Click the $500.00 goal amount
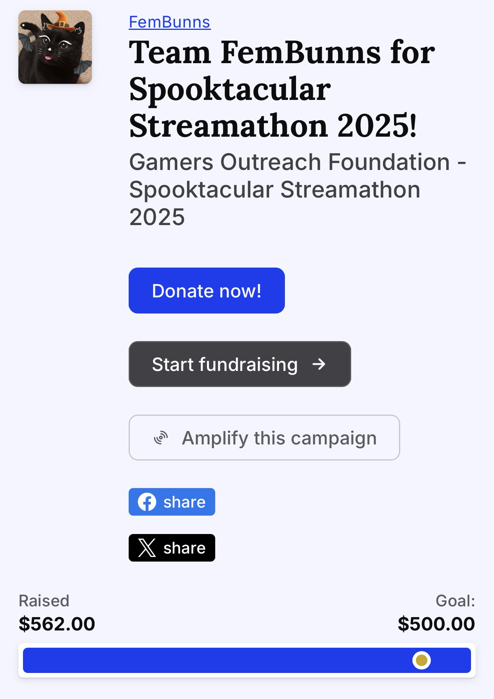Viewport: 494px width, 699px height. 436,624
